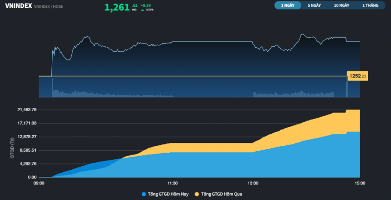This screenshot has width=391, height=200.
Task: Switch to the 5 NGÀY timeframe
Action: coord(314,5)
